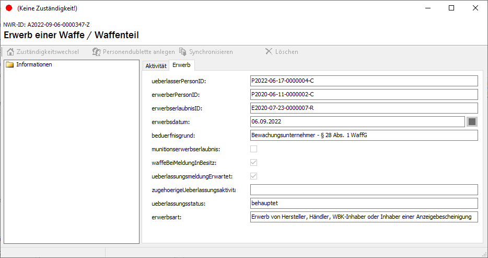Click the Löschen X icon
Image resolution: width=488 pixels, height=258 pixels.
point(269,52)
